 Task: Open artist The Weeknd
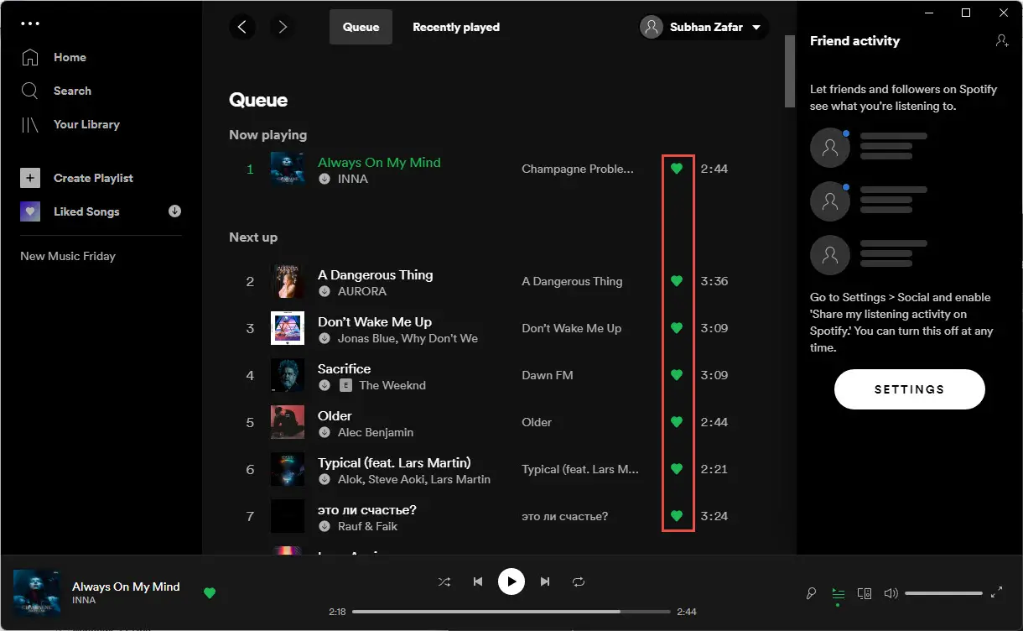(392, 385)
